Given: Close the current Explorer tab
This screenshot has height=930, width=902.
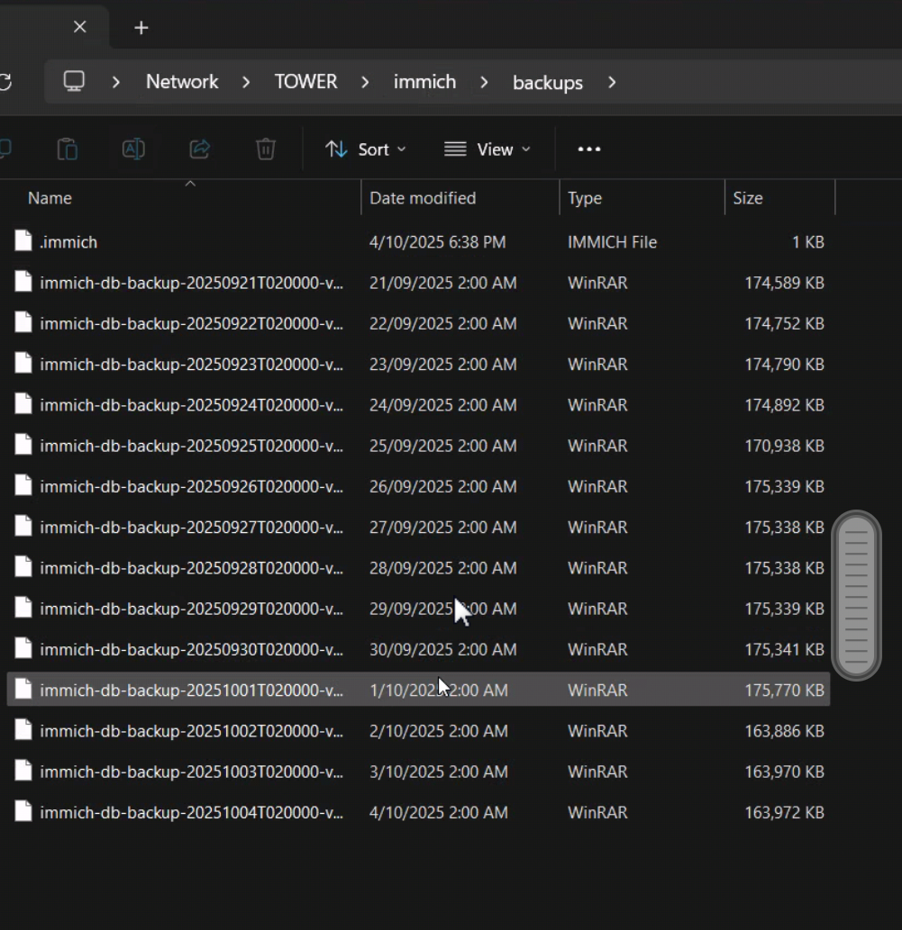Looking at the screenshot, I should pos(80,27).
